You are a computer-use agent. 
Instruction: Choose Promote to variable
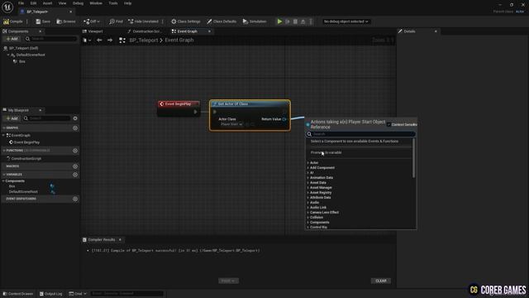(x=326, y=152)
